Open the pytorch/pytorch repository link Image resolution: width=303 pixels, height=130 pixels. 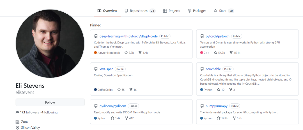(217, 36)
